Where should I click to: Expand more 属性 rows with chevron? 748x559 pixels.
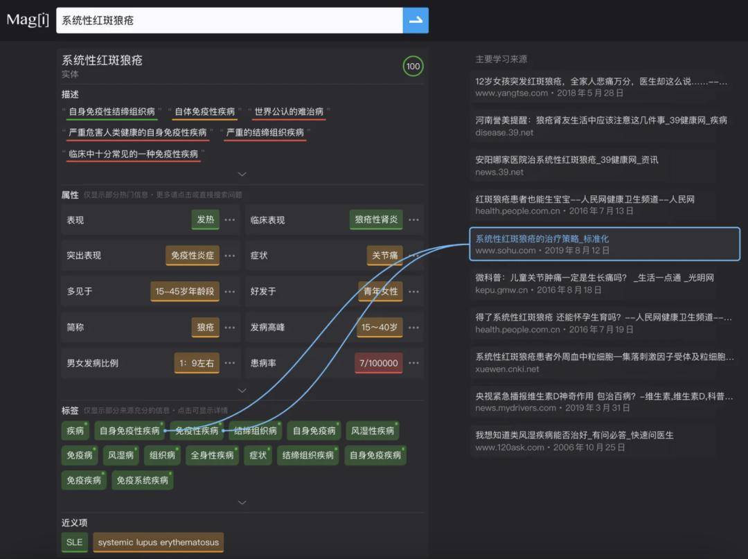click(x=242, y=391)
